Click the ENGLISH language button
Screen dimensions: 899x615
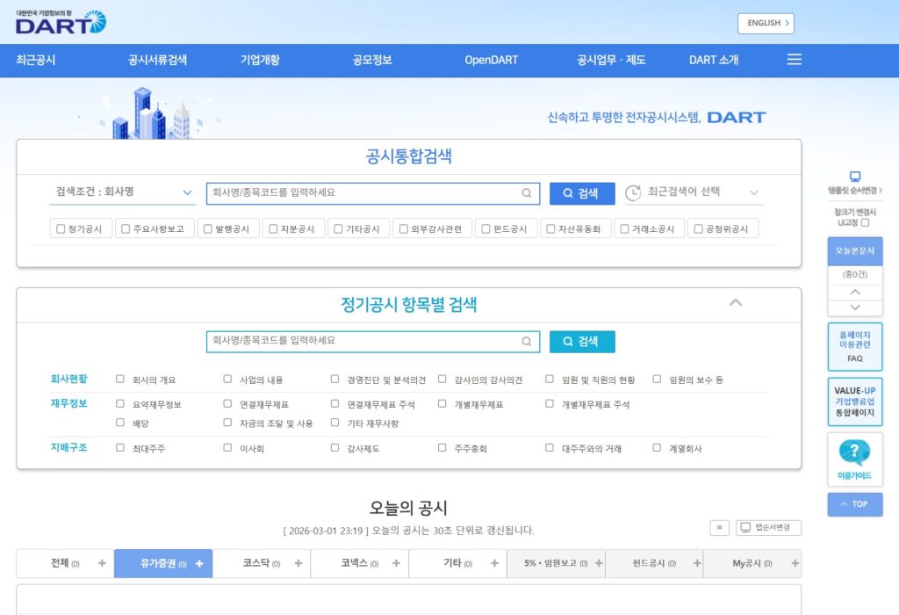point(765,23)
